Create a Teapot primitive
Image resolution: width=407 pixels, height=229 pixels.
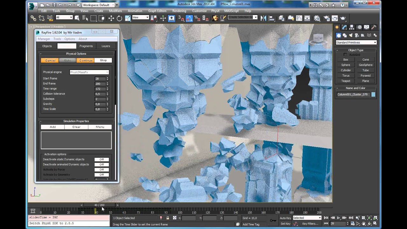(x=346, y=81)
